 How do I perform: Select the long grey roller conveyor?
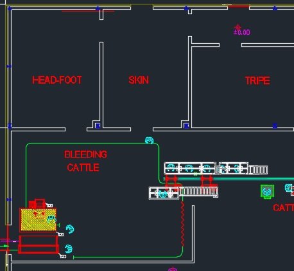199,191
